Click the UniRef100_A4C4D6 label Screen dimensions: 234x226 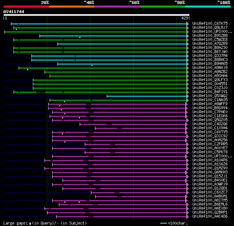coord(210,217)
